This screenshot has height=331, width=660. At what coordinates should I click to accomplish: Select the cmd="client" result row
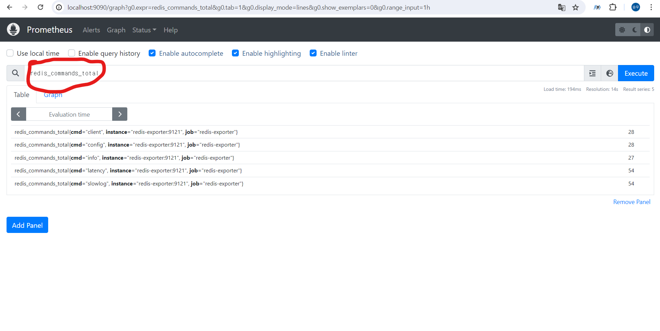[330, 132]
